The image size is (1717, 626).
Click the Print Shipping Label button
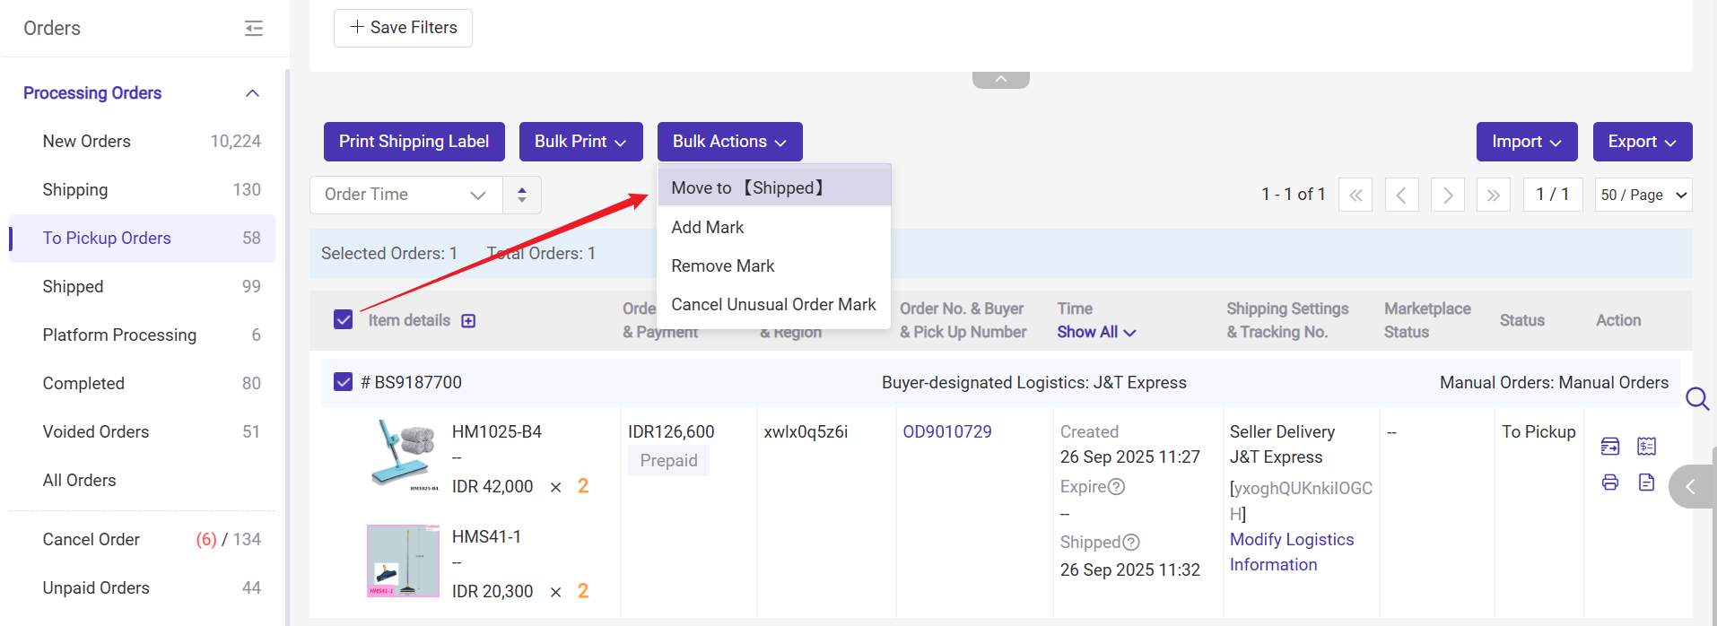tap(414, 142)
